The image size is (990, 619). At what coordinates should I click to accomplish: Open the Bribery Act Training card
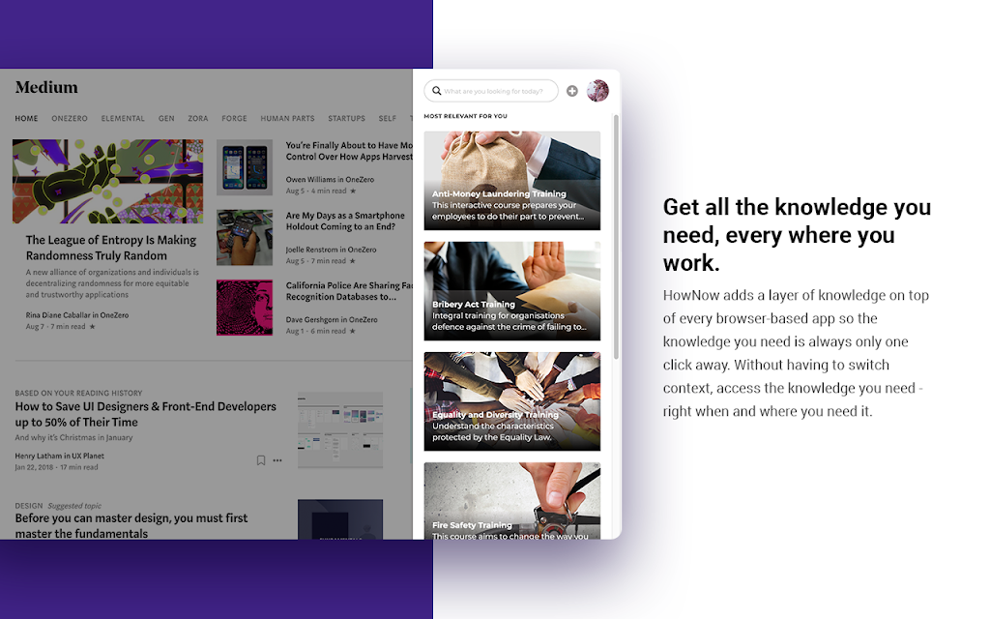512,291
